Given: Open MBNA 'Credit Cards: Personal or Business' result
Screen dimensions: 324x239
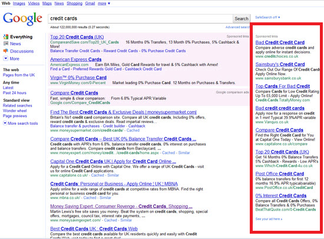Looking at the screenshot, I should pos(114,184).
